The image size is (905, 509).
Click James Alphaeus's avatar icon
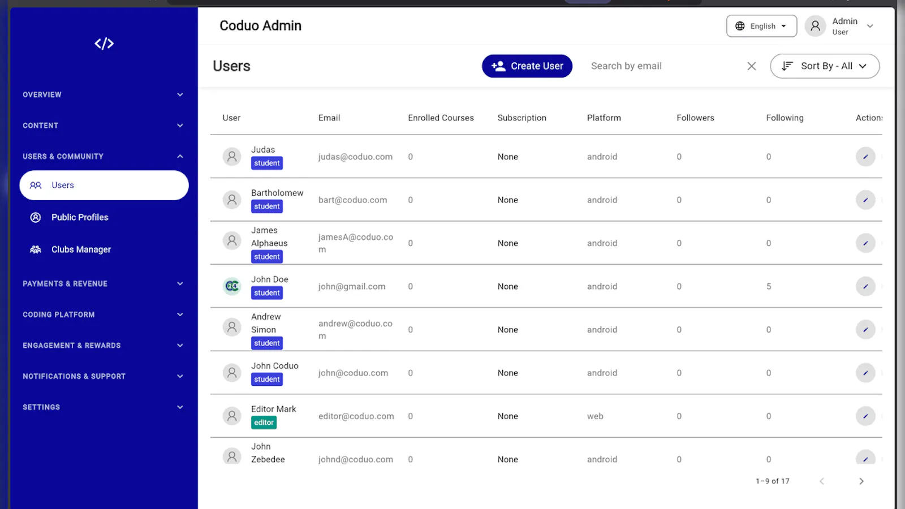232,241
